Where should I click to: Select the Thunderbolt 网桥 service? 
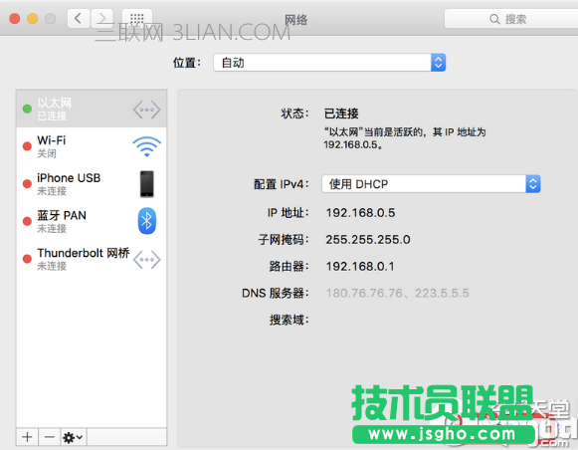(x=92, y=259)
